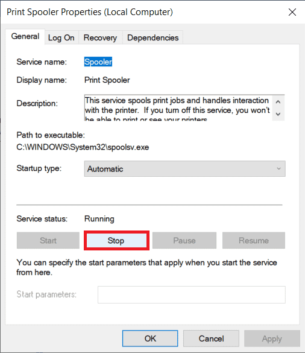Viewport: 305px width, 353px height.
Task: Click the Resume service button
Action: tap(254, 240)
